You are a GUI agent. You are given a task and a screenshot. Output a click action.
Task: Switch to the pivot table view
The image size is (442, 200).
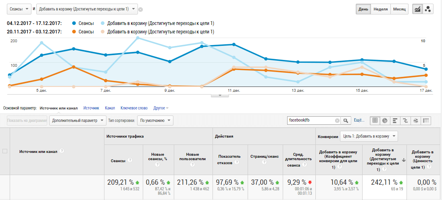pos(426,120)
